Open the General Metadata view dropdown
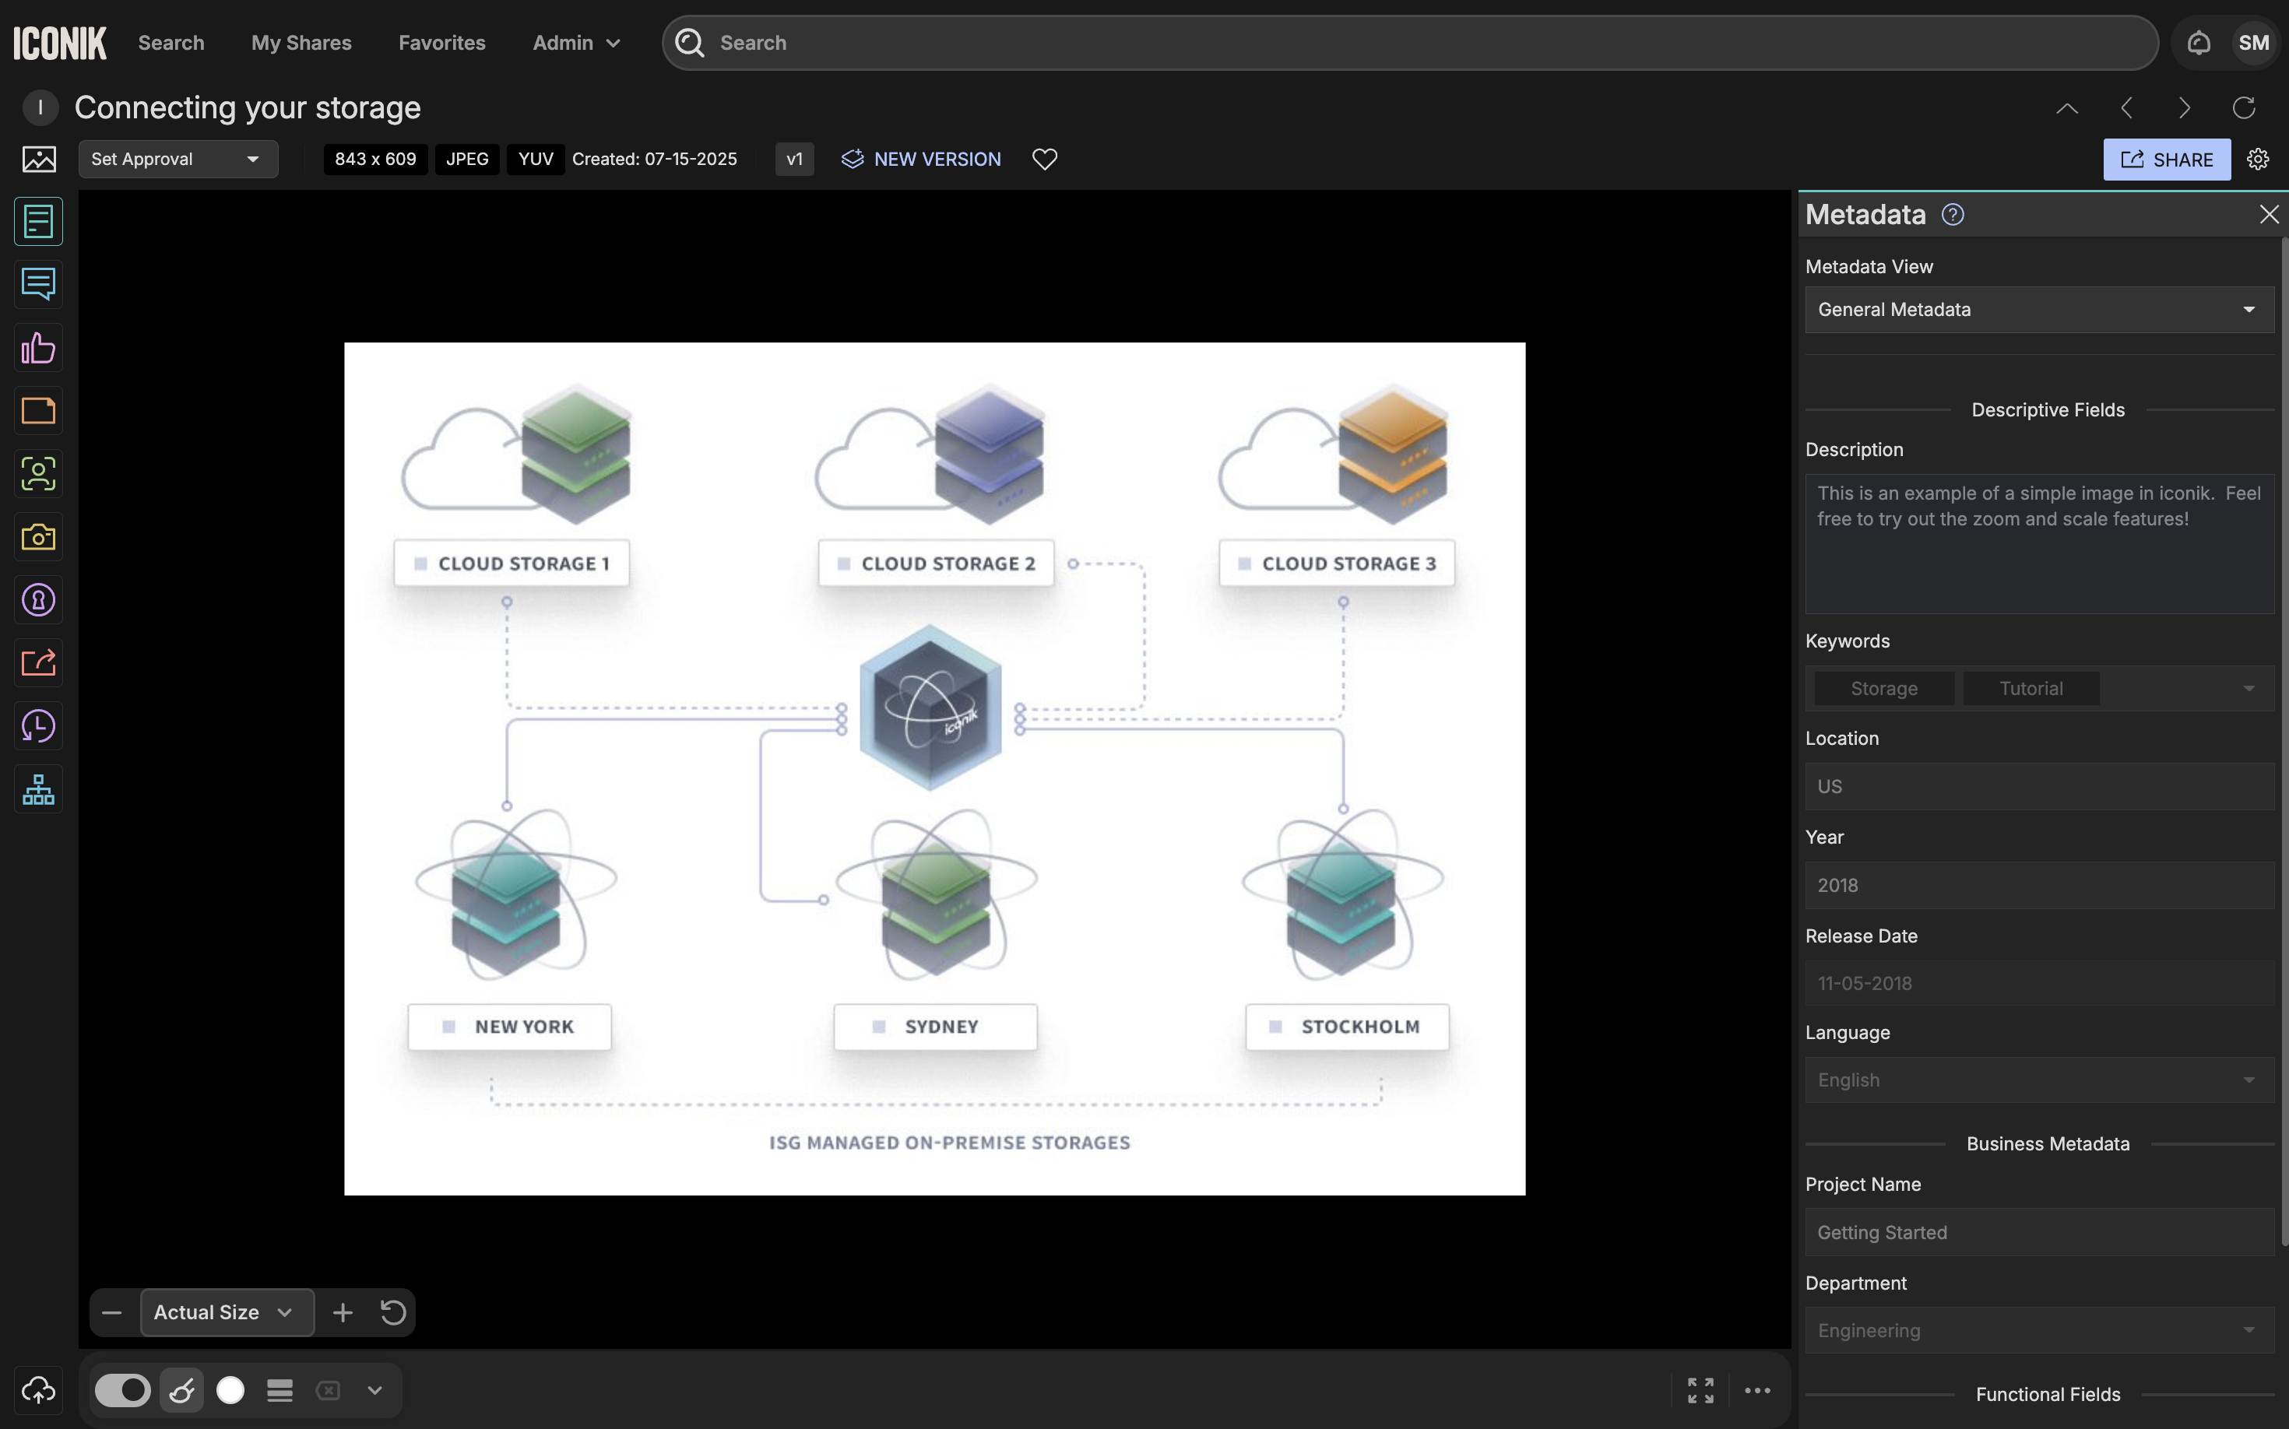 tap(2038, 310)
